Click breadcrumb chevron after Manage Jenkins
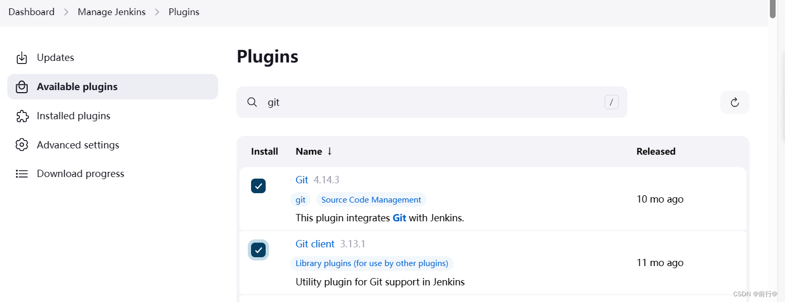Image resolution: width=785 pixels, height=302 pixels. coord(157,12)
